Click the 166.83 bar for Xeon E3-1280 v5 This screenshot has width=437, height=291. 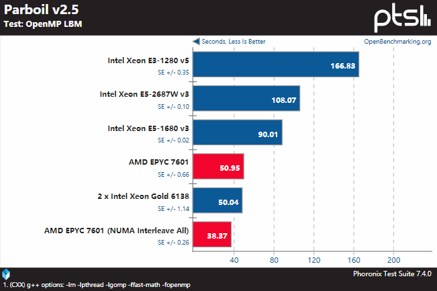pos(276,64)
